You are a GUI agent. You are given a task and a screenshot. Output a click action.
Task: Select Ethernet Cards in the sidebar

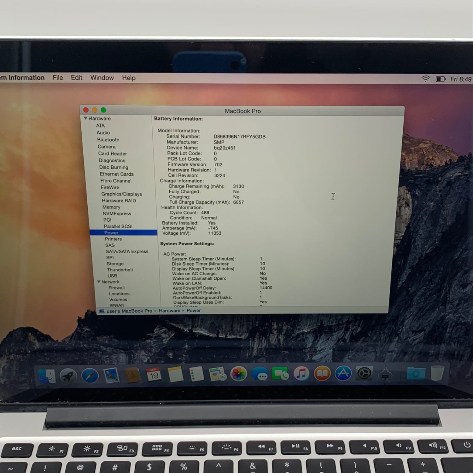click(117, 174)
